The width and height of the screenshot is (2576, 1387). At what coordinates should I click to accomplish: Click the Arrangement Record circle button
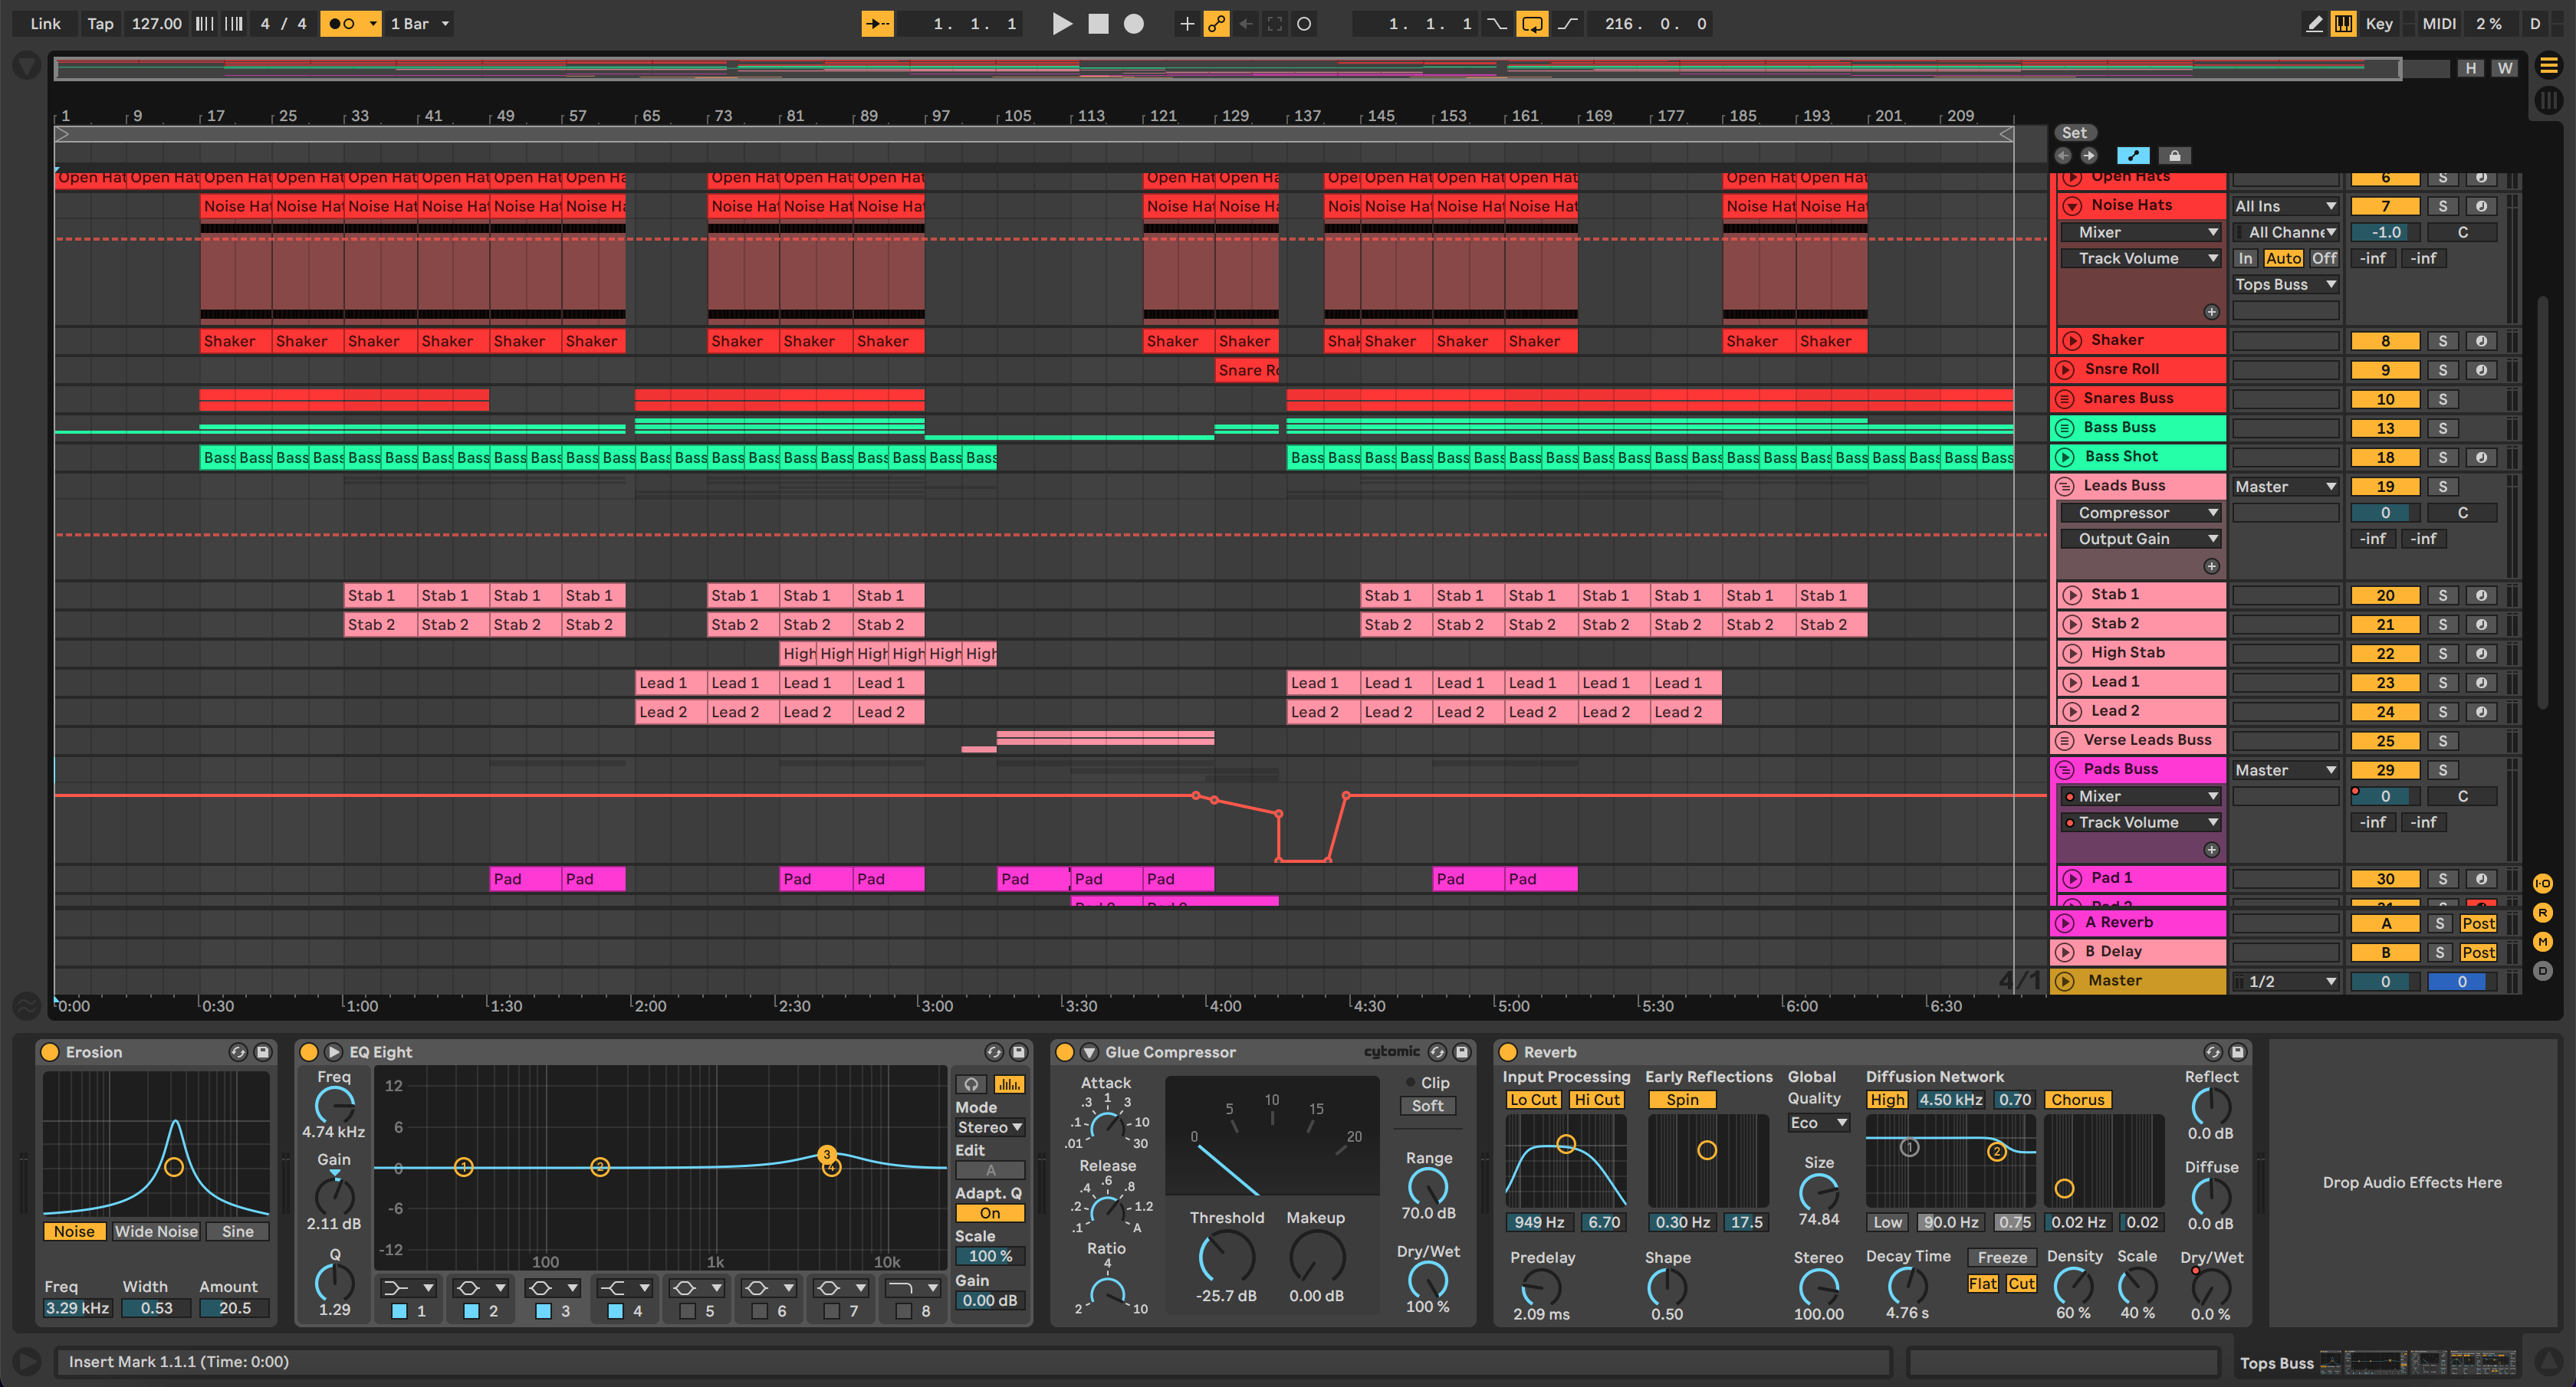coord(1133,24)
